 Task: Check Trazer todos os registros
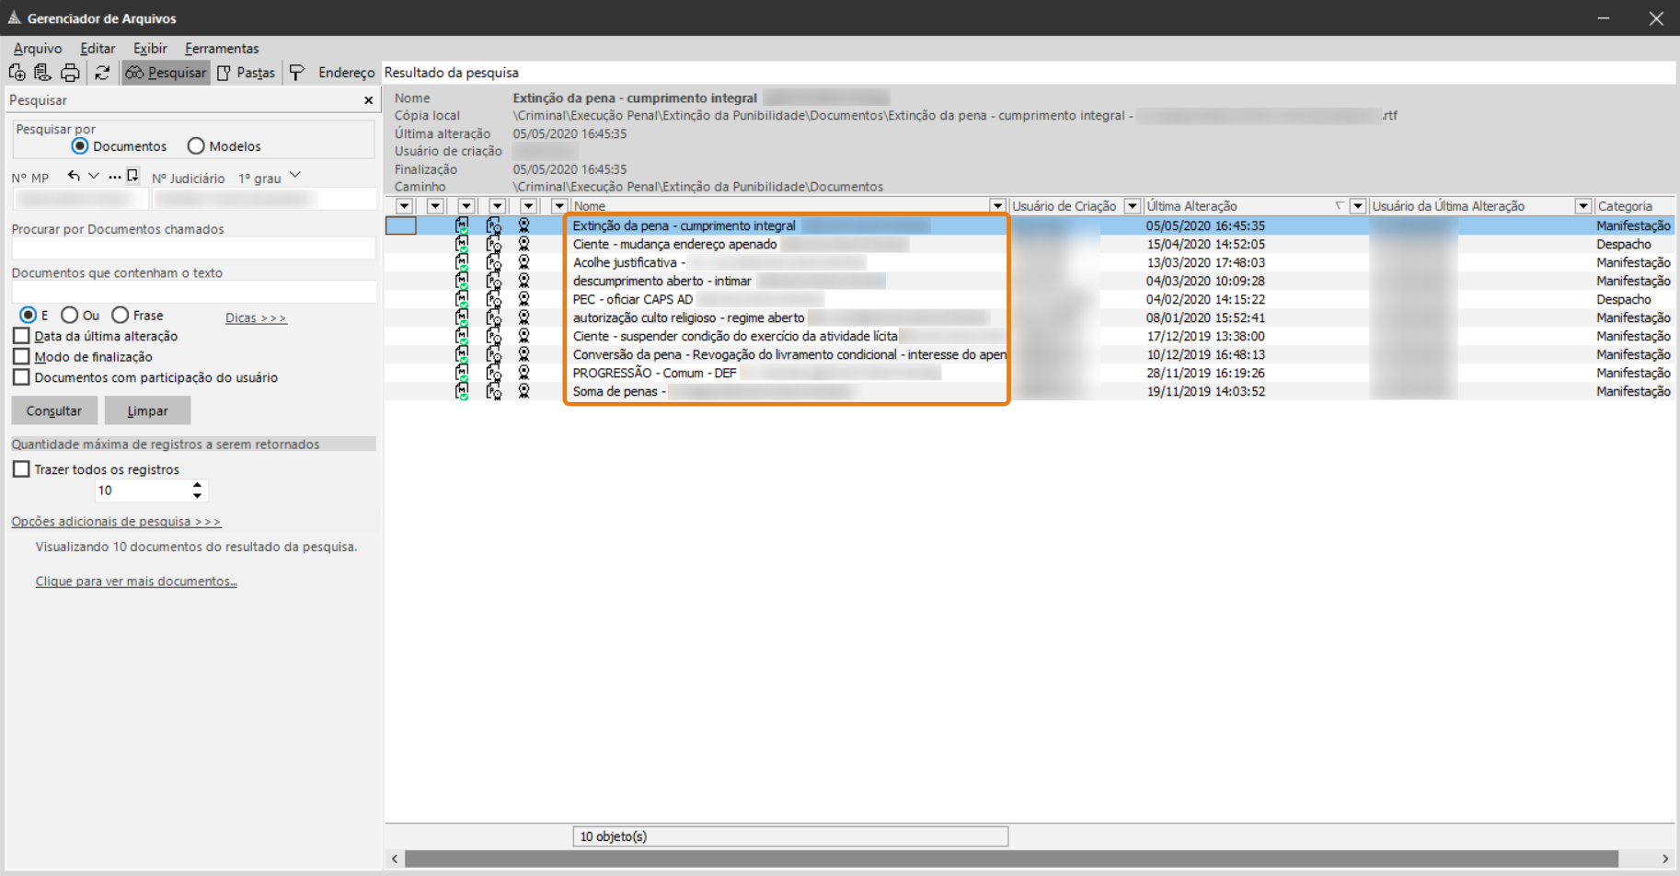click(x=21, y=469)
